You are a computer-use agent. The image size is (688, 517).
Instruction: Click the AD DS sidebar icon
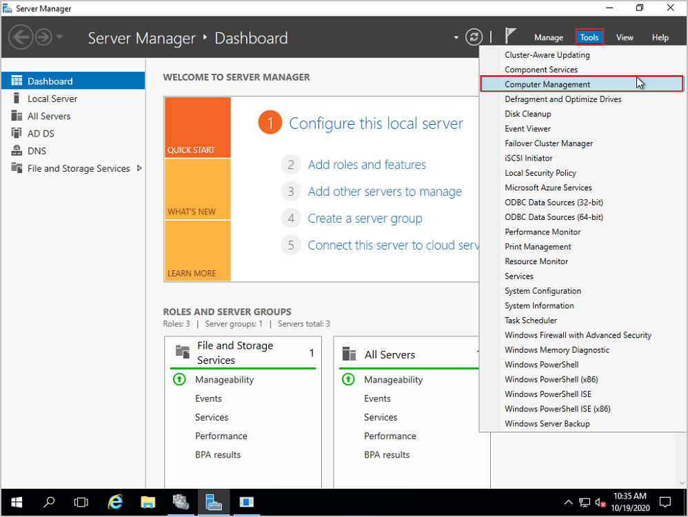coord(17,133)
